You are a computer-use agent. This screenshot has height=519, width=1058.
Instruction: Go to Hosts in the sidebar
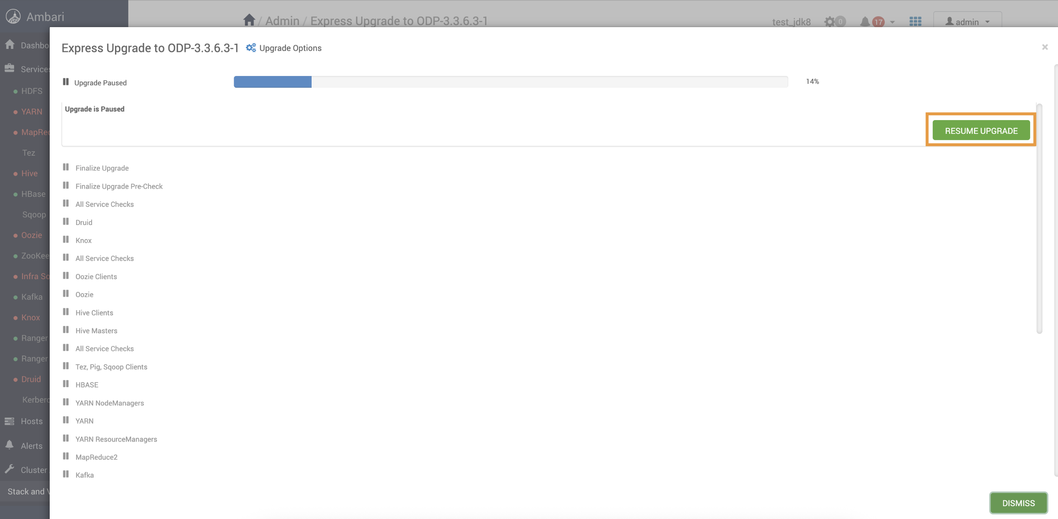click(x=32, y=421)
